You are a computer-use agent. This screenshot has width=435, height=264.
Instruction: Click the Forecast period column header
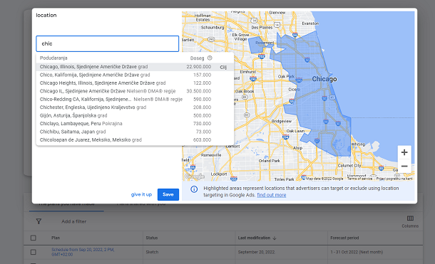(x=344, y=238)
